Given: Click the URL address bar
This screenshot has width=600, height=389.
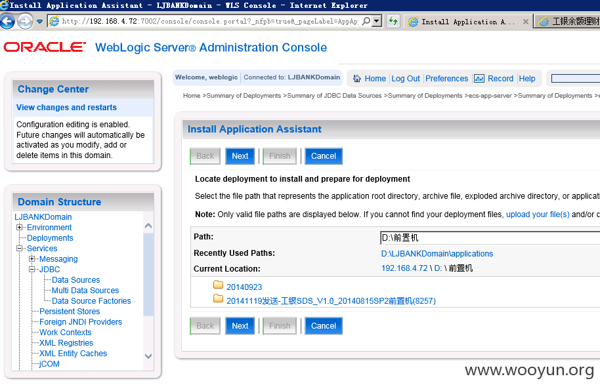Looking at the screenshot, I should click(209, 21).
